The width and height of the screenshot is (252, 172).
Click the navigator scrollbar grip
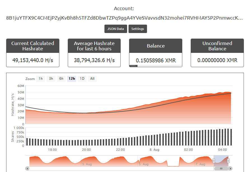pyautogui.click(x=221, y=168)
